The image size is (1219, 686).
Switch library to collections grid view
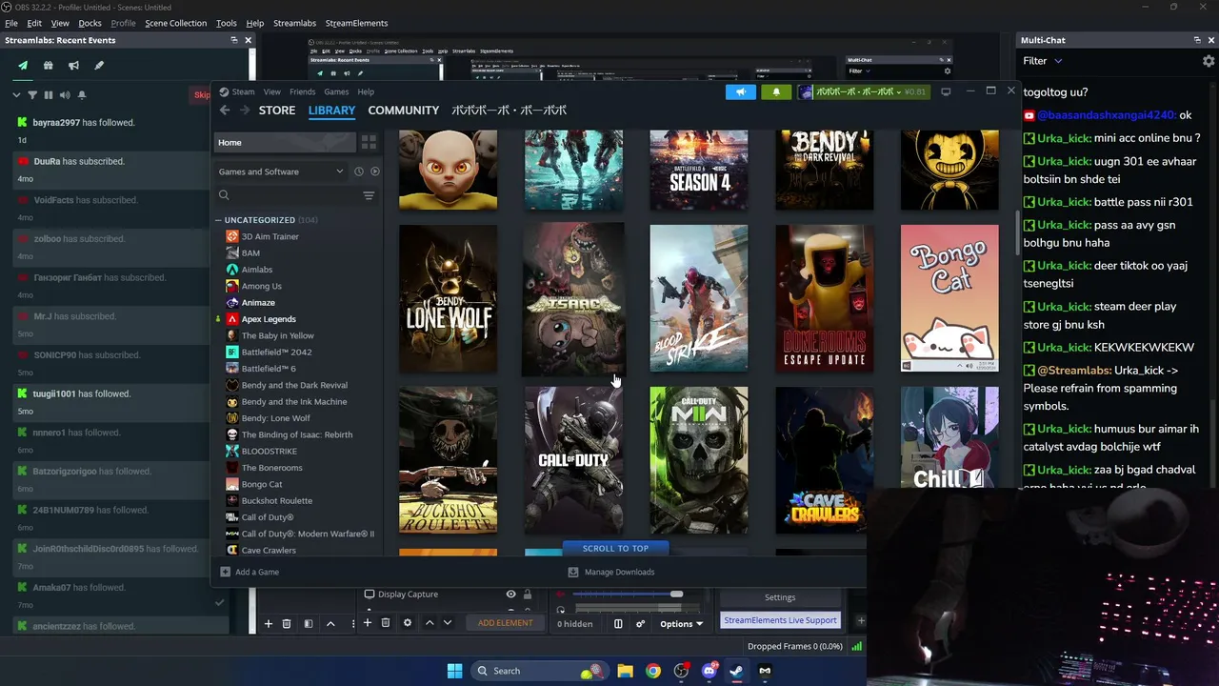point(369,143)
